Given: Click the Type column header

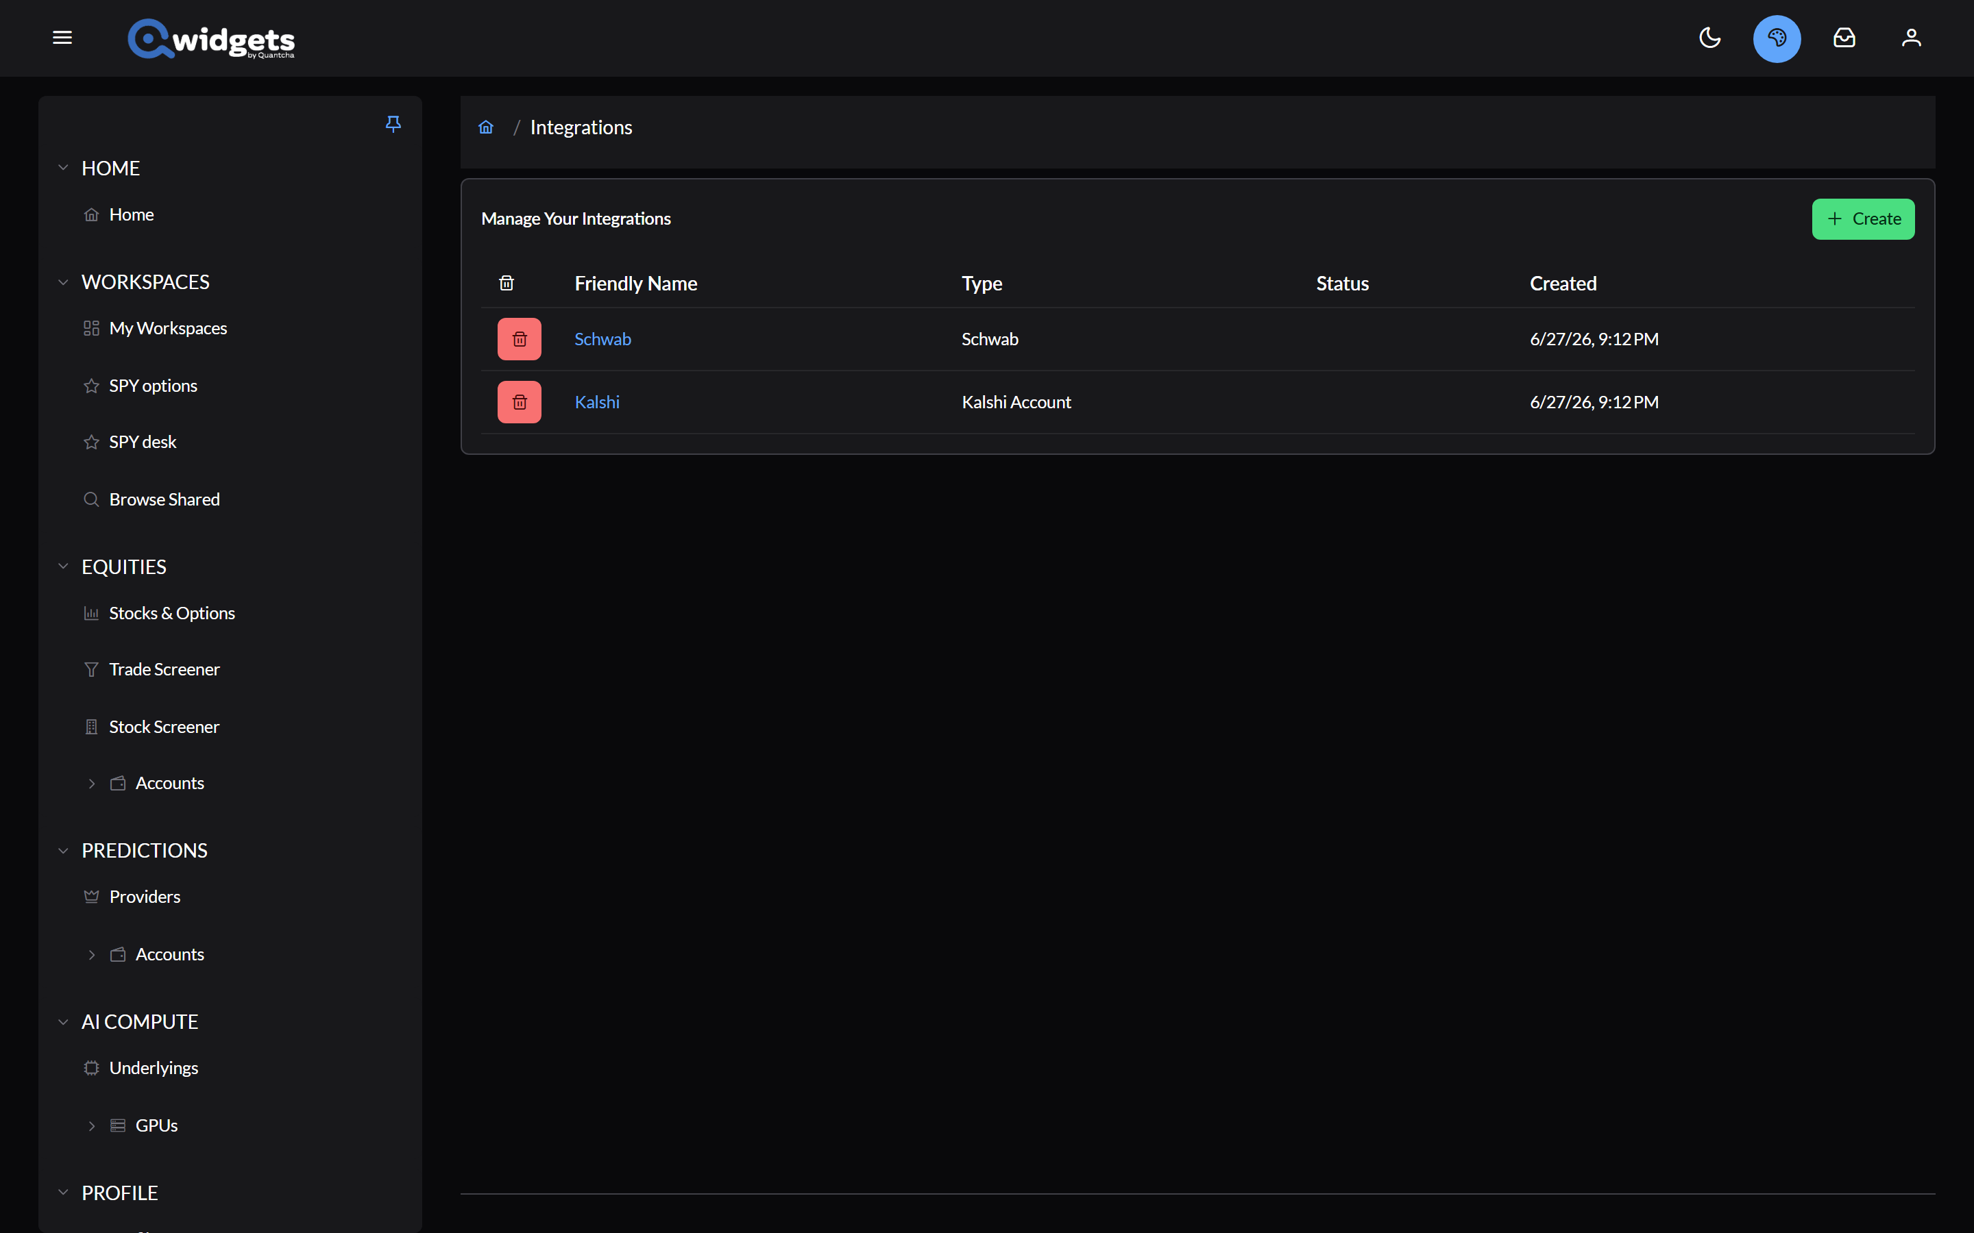Looking at the screenshot, I should click(982, 283).
